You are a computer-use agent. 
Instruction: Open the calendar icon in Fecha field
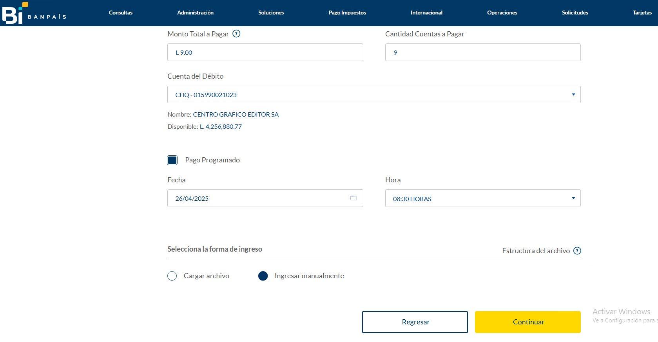coord(353,198)
